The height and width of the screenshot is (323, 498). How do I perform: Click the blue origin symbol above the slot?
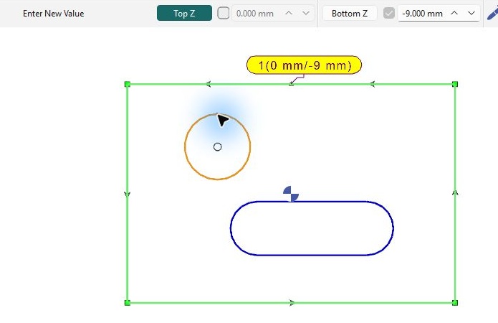[291, 194]
